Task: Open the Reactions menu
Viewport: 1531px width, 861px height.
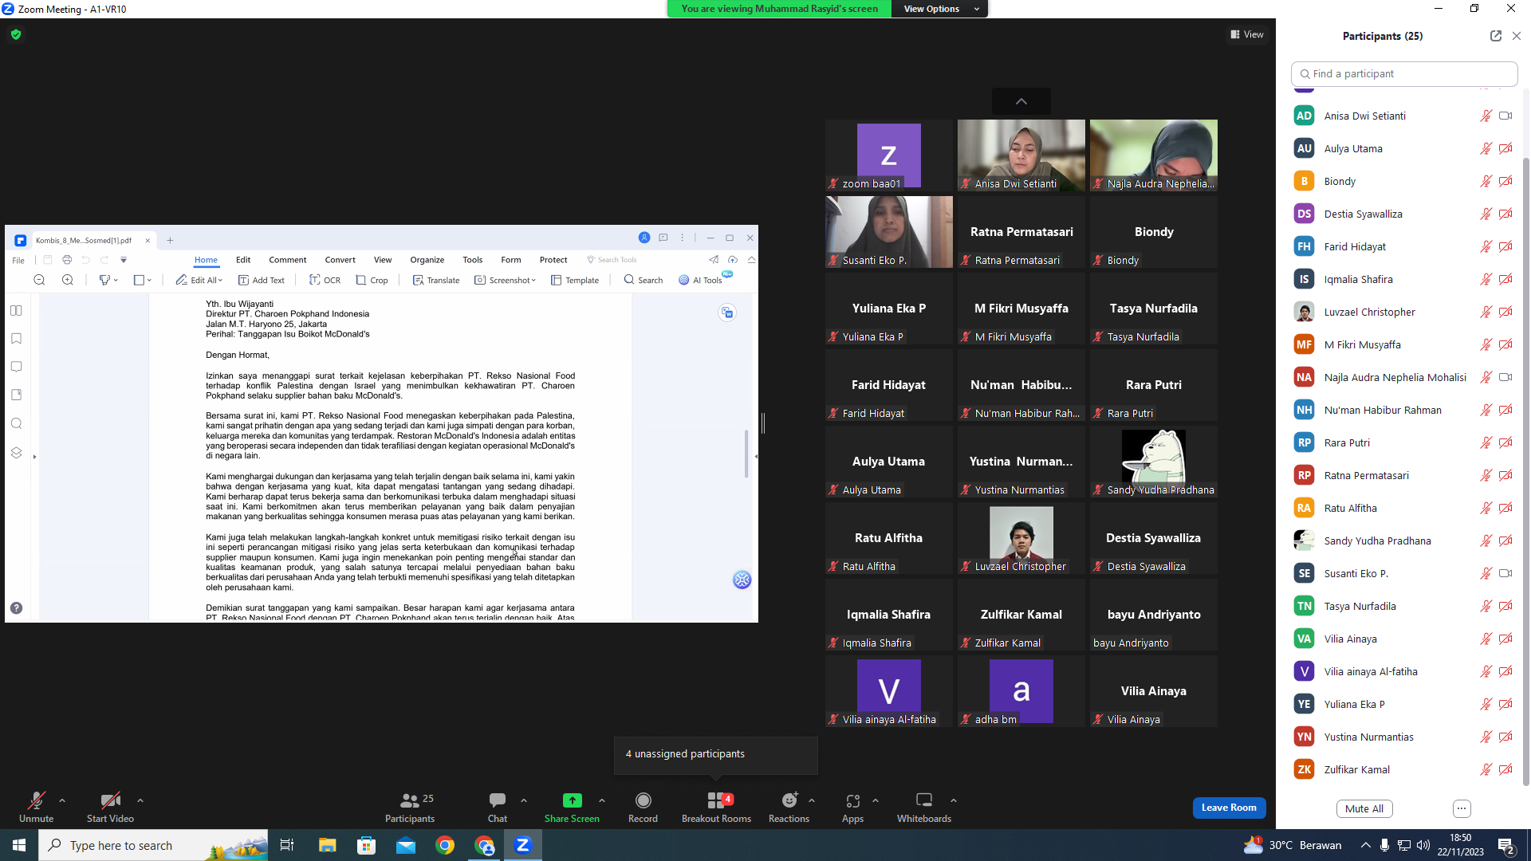Action: [x=789, y=807]
